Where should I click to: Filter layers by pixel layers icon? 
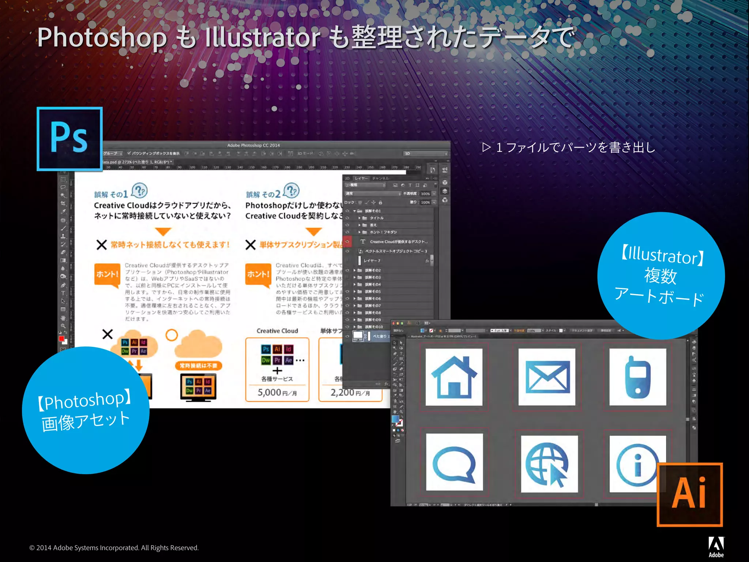(396, 185)
